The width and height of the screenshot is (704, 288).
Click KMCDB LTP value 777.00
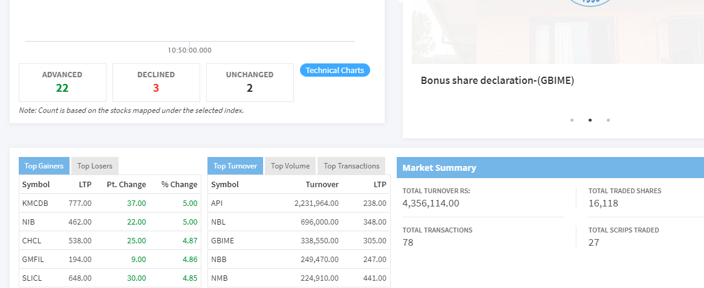click(80, 203)
